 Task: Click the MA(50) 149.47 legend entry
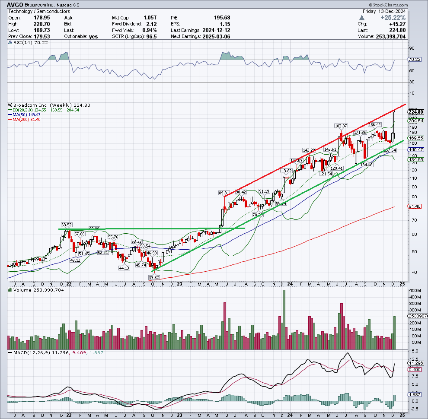tap(26, 115)
